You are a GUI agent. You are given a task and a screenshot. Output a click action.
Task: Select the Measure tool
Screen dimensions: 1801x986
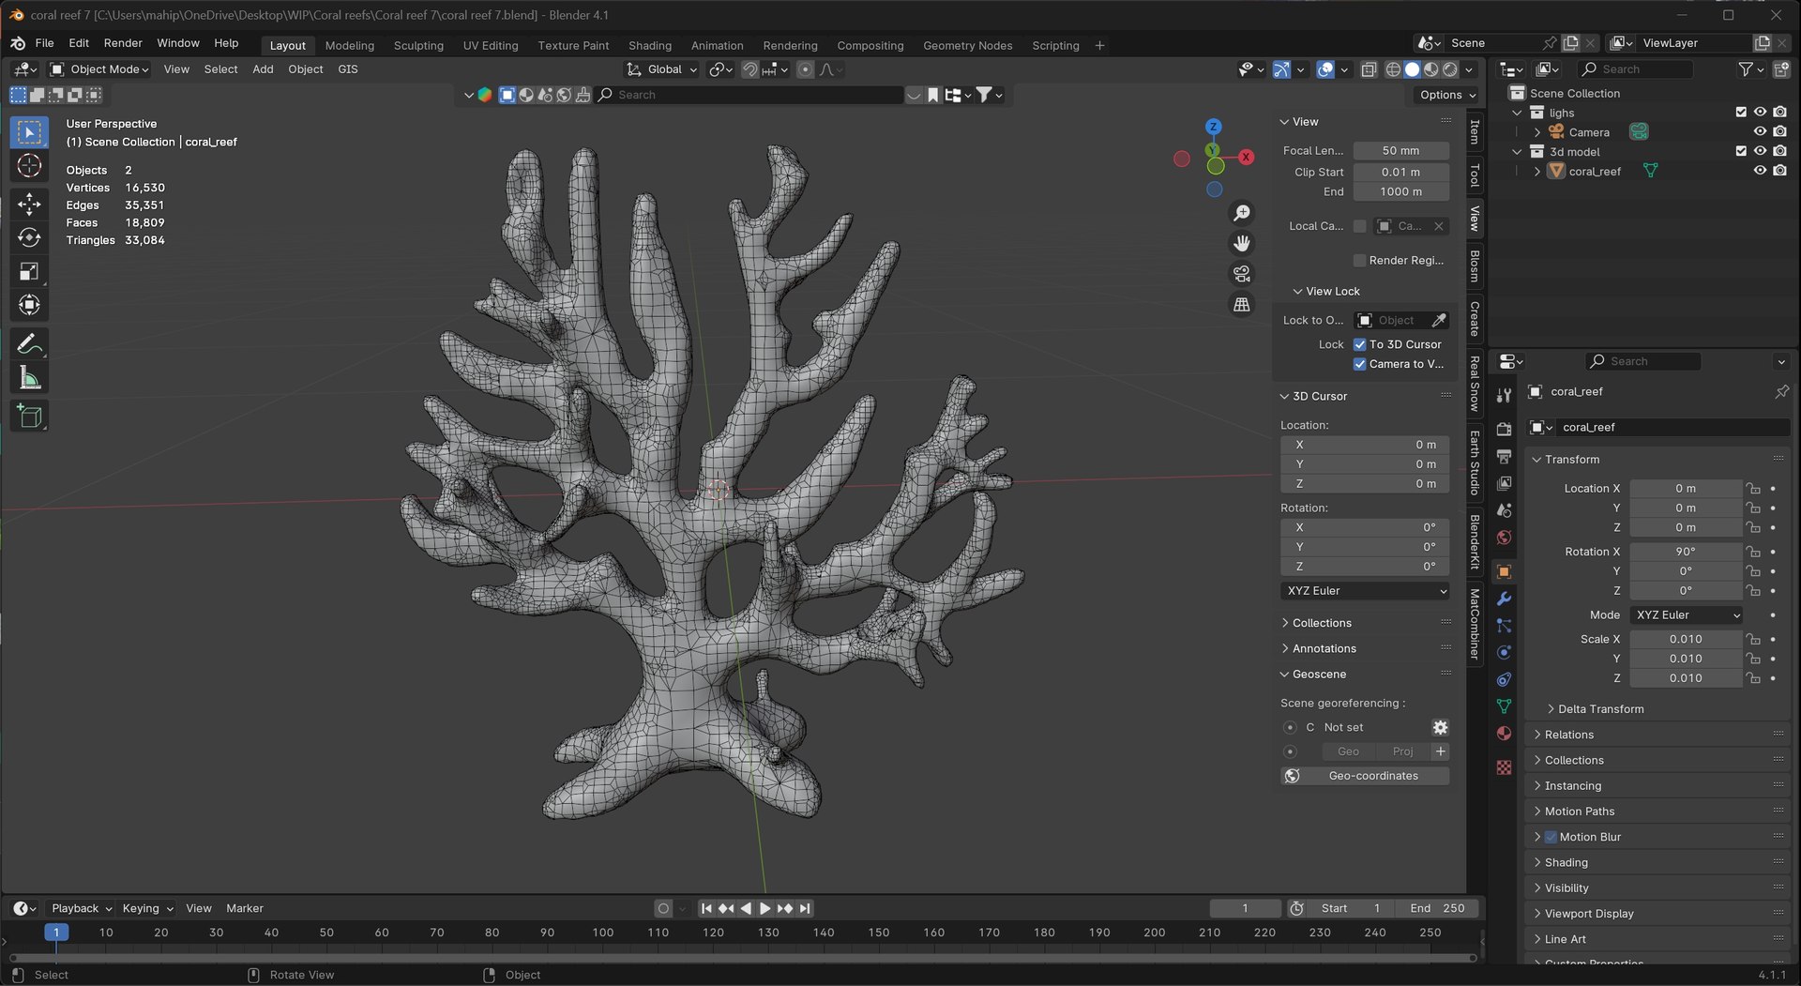pyautogui.click(x=29, y=379)
